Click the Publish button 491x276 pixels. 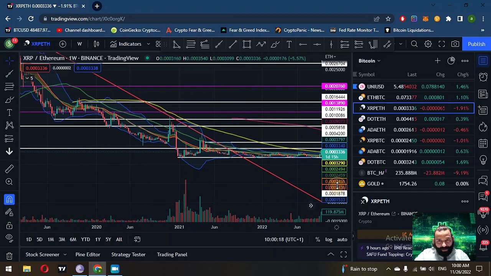[476, 44]
